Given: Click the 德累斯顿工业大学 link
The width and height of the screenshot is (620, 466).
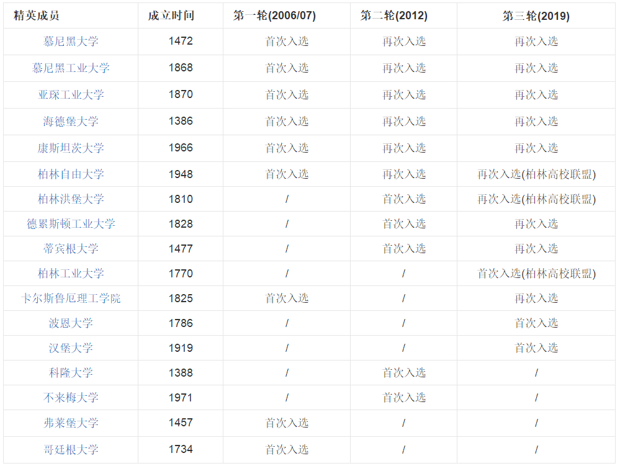Looking at the screenshot, I should pyautogui.click(x=71, y=224).
